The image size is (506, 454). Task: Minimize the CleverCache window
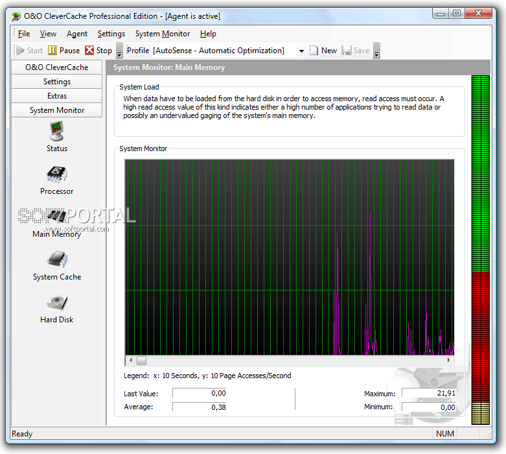click(441, 13)
